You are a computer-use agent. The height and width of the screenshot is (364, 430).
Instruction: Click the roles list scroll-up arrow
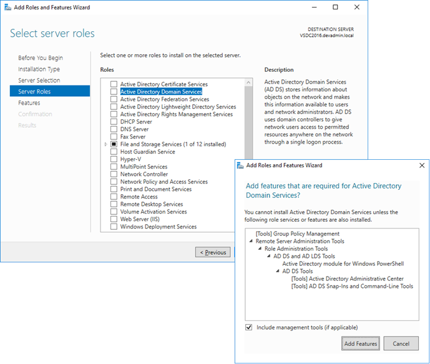pos(248,82)
